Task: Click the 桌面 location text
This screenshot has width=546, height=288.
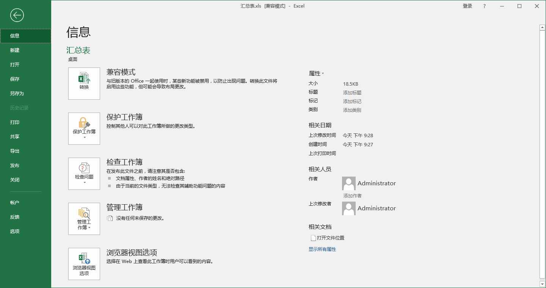Action: [x=73, y=59]
